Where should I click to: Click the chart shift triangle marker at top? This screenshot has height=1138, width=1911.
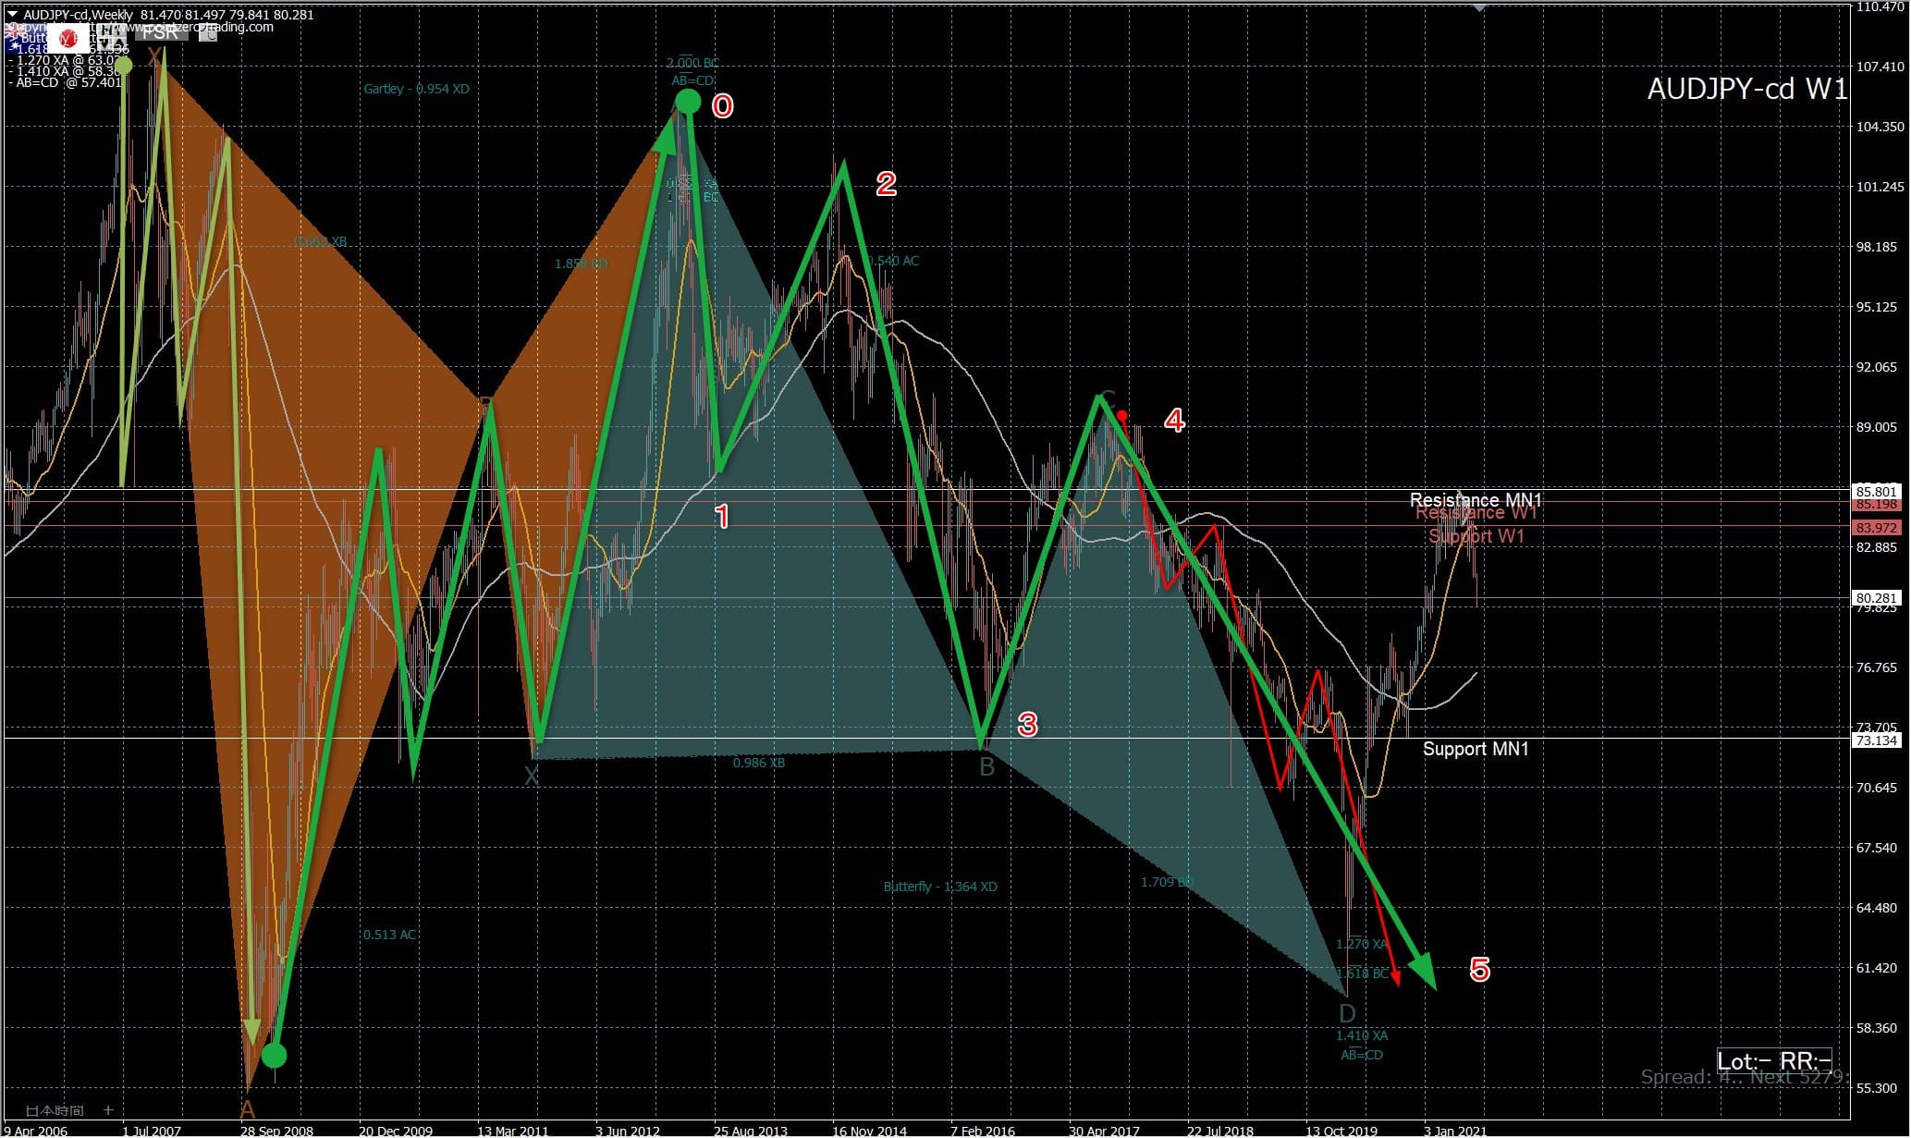[1479, 6]
